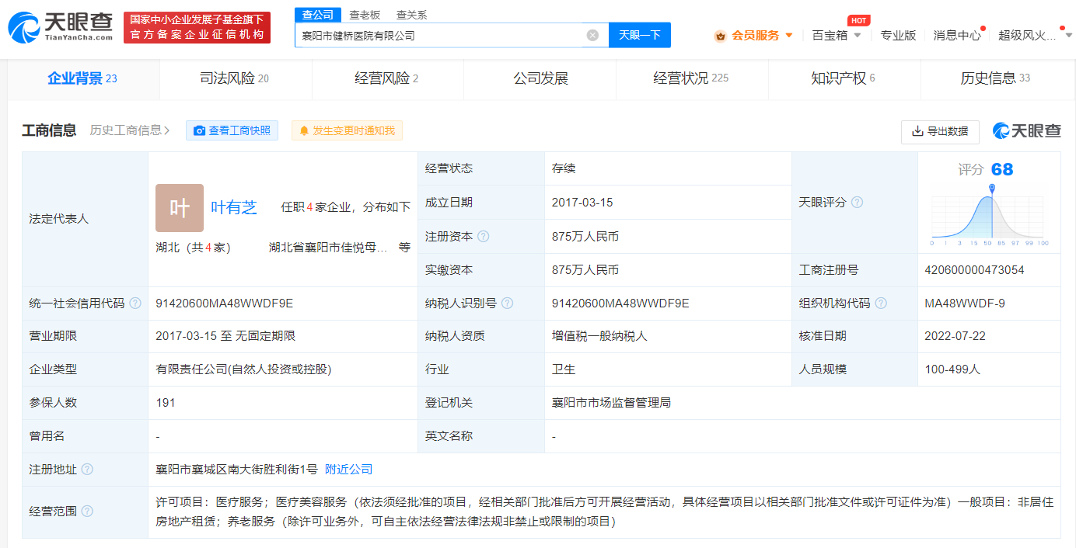Click the 行业 value 卫生
The image size is (1076, 548).
coord(564,369)
